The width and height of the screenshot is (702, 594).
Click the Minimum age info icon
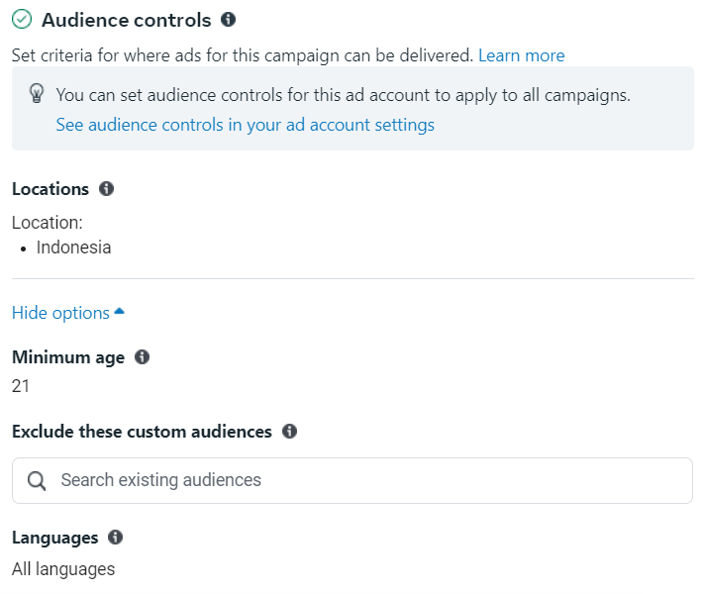coord(142,356)
